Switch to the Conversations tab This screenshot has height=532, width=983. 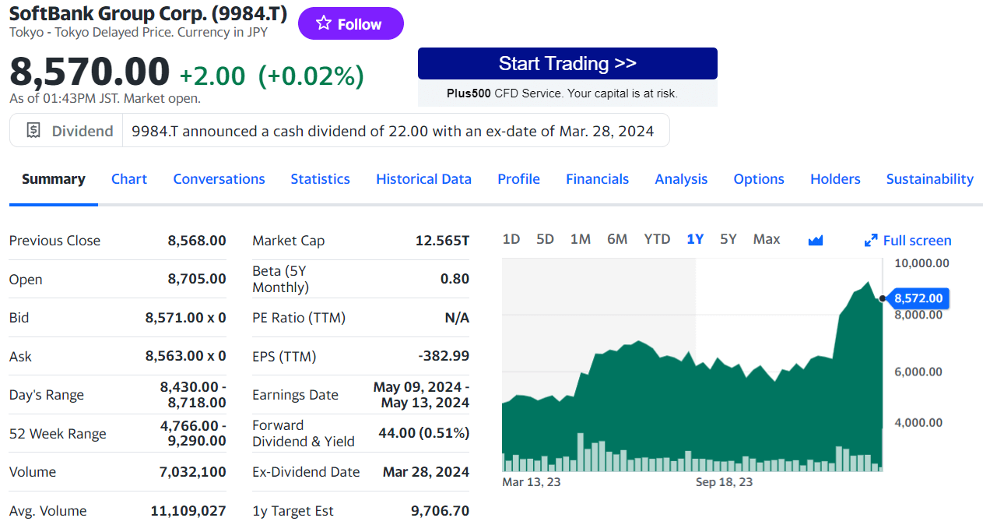coord(219,179)
